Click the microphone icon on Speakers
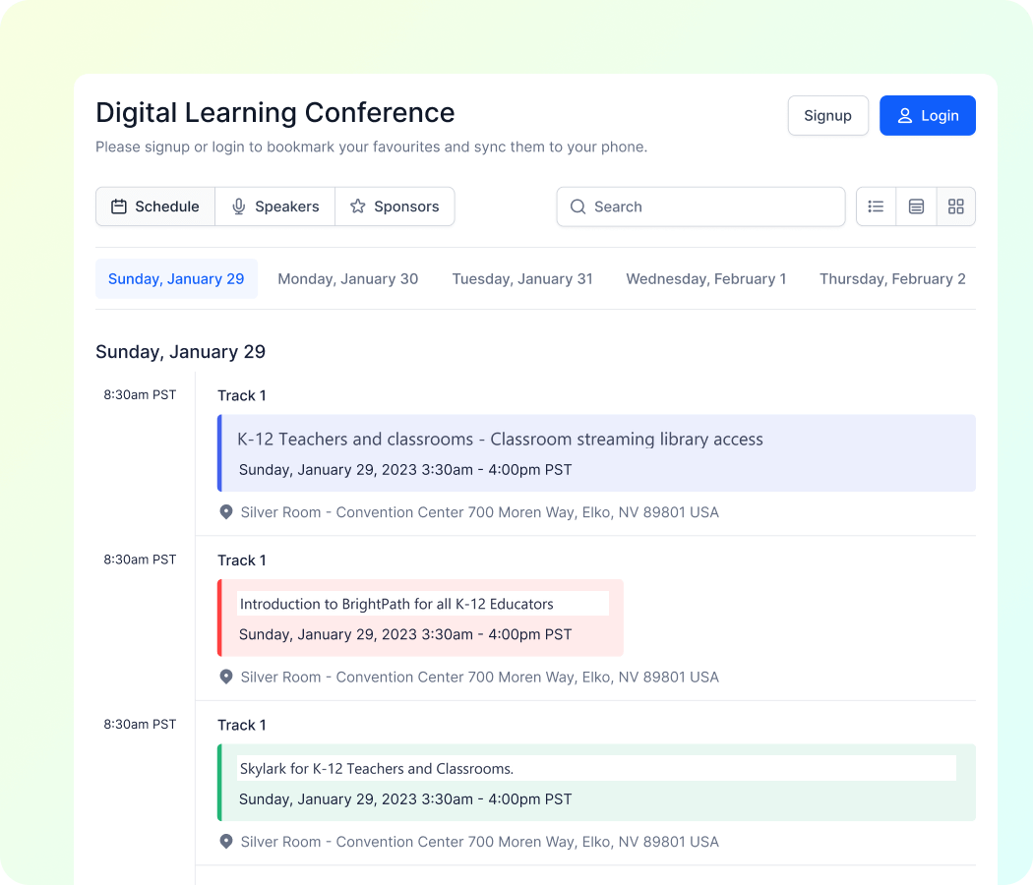This screenshot has width=1033, height=885. (238, 206)
